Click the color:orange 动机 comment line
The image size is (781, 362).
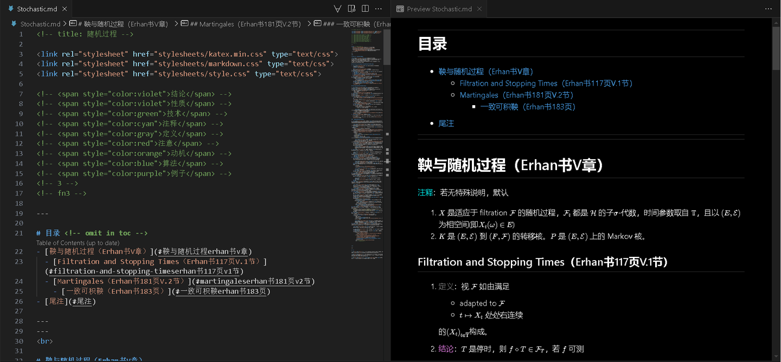click(134, 153)
